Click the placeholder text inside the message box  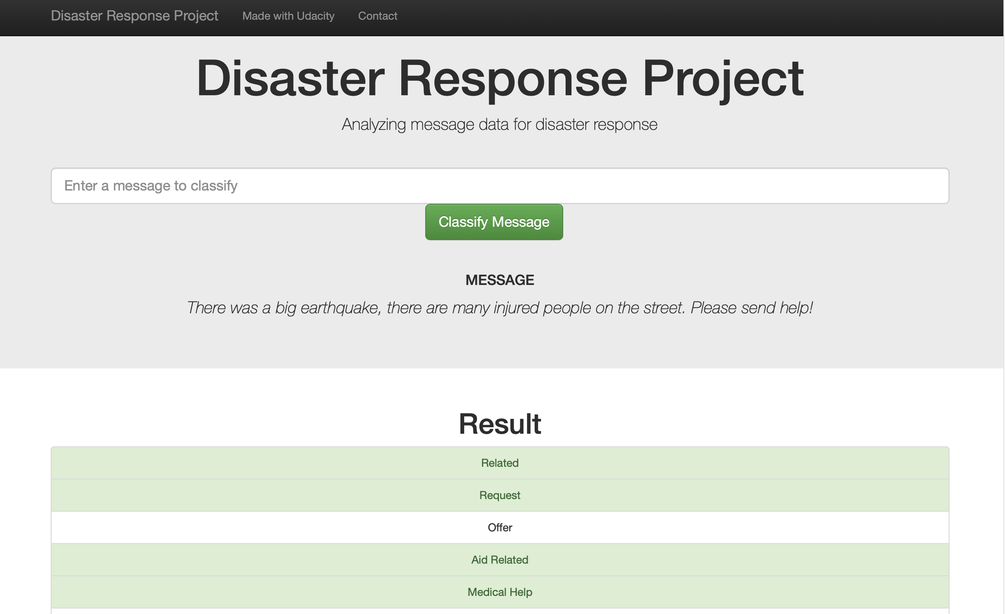coord(151,186)
